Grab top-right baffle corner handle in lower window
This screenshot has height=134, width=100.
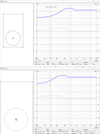coord(33,82)
